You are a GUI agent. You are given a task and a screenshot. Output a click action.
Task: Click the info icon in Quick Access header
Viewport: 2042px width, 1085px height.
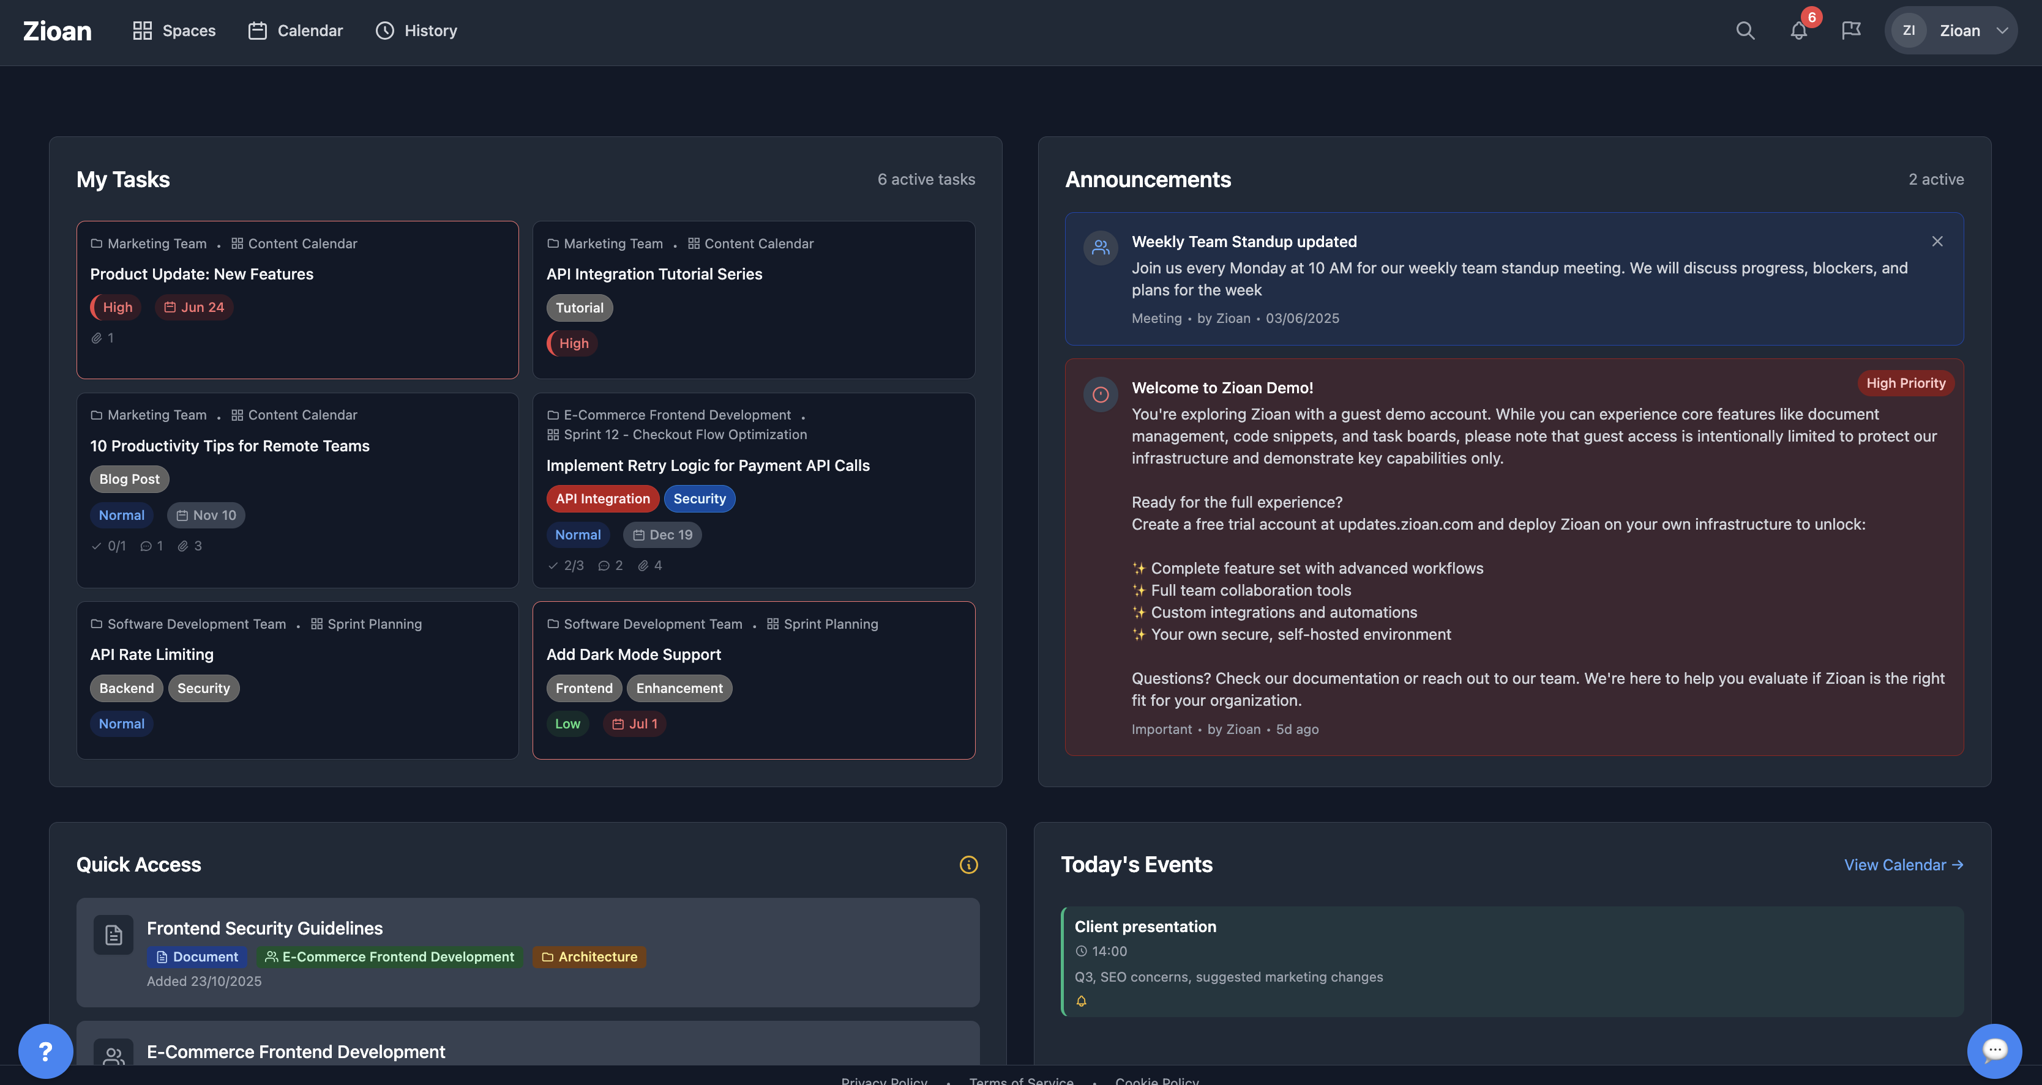(x=968, y=864)
